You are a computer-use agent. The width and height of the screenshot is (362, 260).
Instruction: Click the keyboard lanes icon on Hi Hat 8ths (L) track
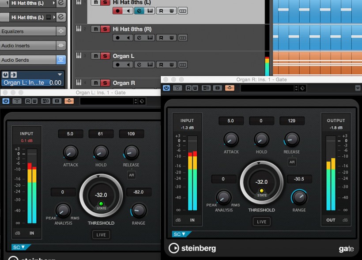pyautogui.click(x=150, y=11)
